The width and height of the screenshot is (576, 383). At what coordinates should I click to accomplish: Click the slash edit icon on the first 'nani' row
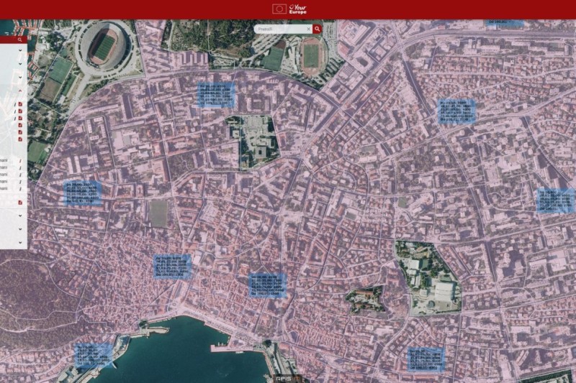point(20,160)
